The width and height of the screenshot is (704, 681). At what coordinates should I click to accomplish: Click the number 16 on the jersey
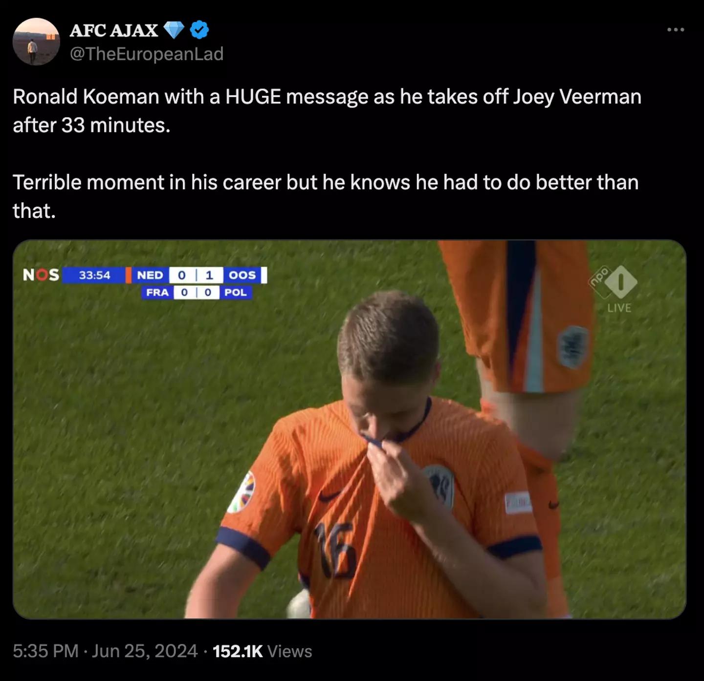pyautogui.click(x=336, y=550)
